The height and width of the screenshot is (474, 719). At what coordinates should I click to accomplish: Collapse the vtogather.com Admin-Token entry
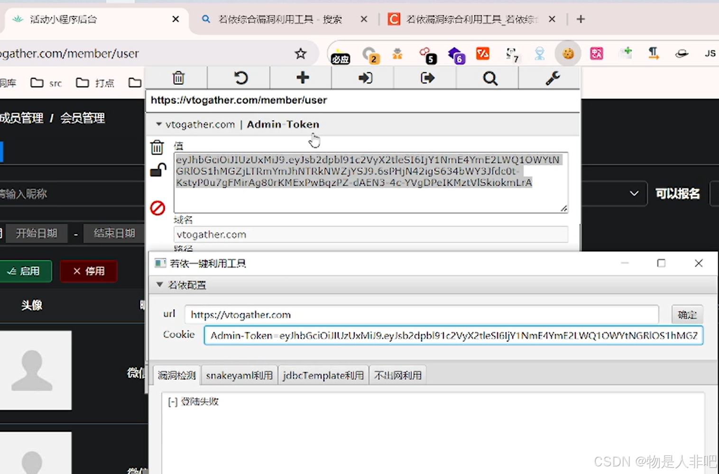click(x=159, y=124)
